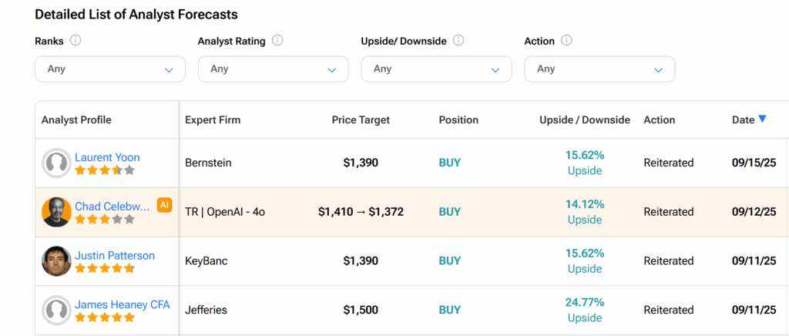This screenshot has width=789, height=336.
Task: Click the blue sort arrow beside Date
Action: [x=762, y=119]
